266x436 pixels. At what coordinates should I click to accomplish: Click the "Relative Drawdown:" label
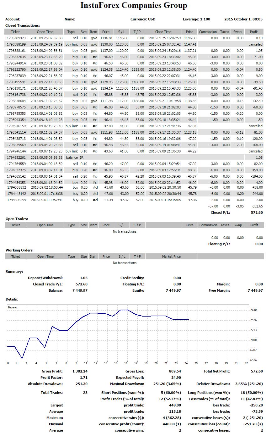(x=213, y=384)
